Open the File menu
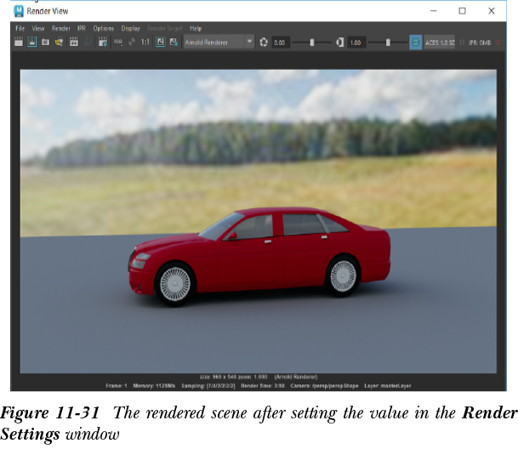 [20, 28]
